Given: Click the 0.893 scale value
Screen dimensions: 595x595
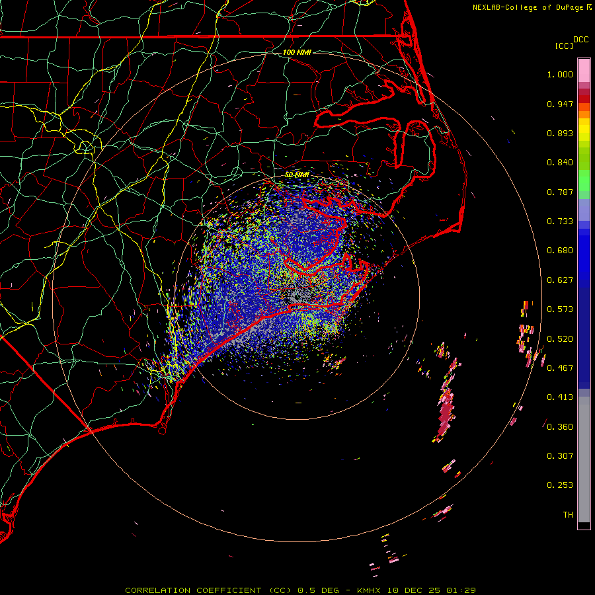Looking at the screenshot, I should click(x=560, y=133).
